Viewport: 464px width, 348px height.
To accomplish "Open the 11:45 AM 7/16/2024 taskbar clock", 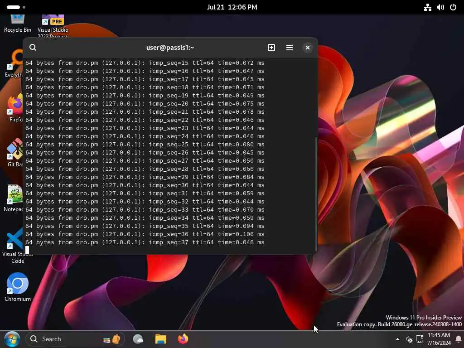I will coord(439,339).
